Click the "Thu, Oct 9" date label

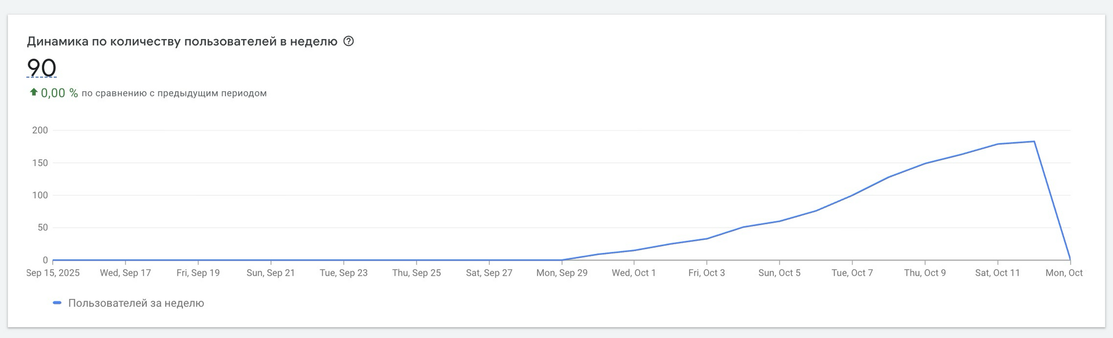pyautogui.click(x=925, y=273)
